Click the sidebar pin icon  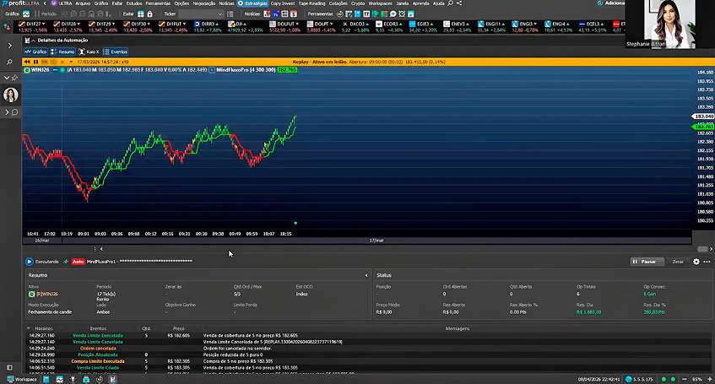pyautogui.click(x=14, y=78)
